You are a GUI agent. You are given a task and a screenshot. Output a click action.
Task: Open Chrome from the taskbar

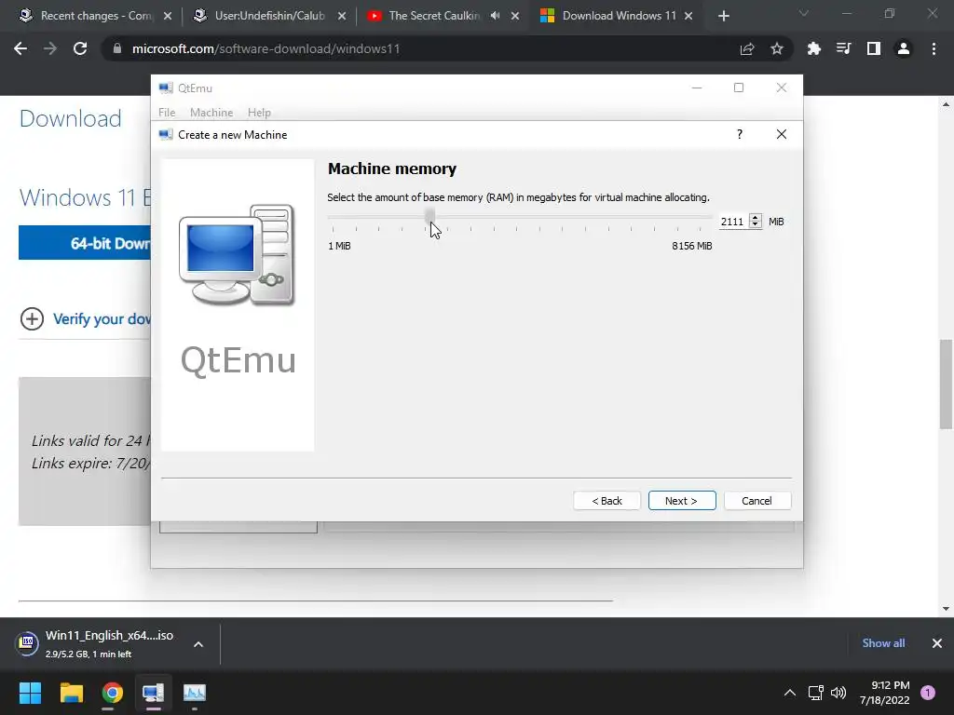pyautogui.click(x=112, y=693)
